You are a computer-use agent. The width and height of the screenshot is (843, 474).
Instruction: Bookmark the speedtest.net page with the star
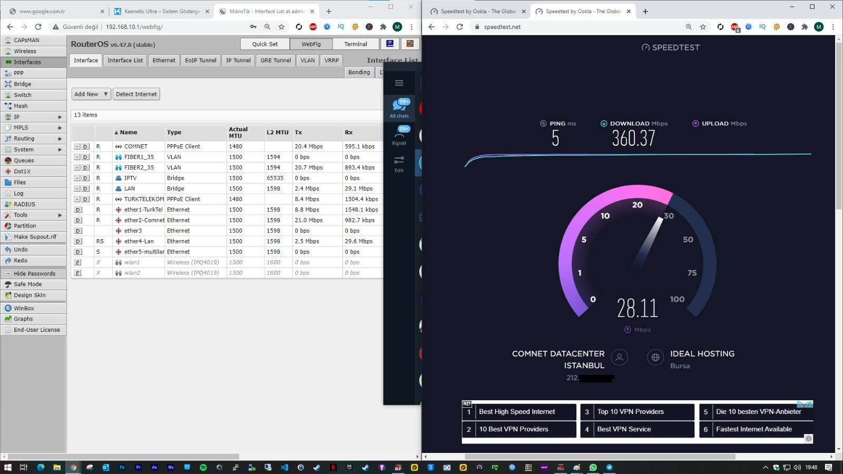(x=703, y=27)
